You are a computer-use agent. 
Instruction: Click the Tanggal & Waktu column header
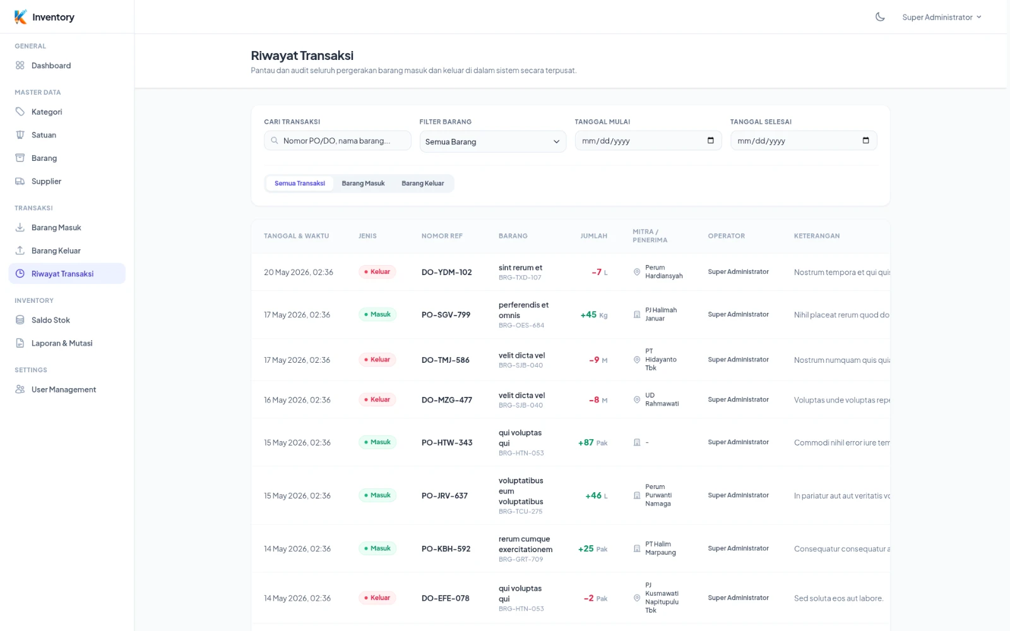pos(297,236)
